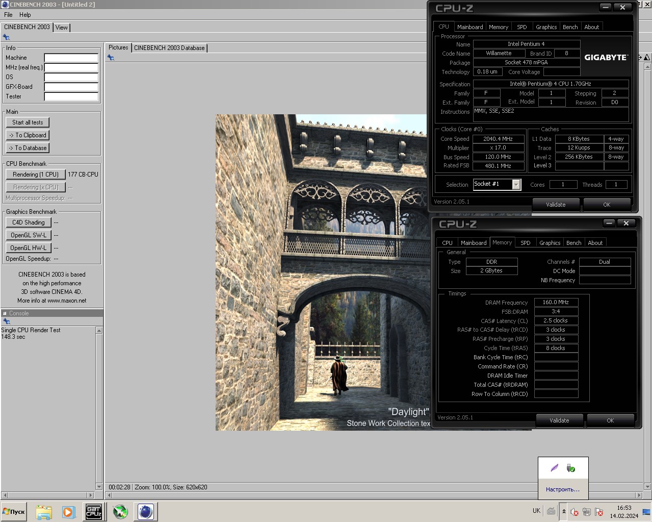Open the Help menu

click(25, 15)
